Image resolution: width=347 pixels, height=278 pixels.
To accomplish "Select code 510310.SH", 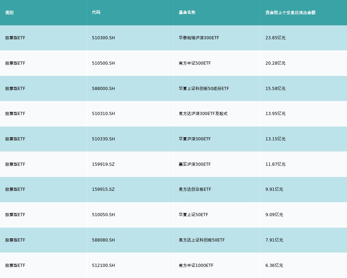I will pos(103,114).
